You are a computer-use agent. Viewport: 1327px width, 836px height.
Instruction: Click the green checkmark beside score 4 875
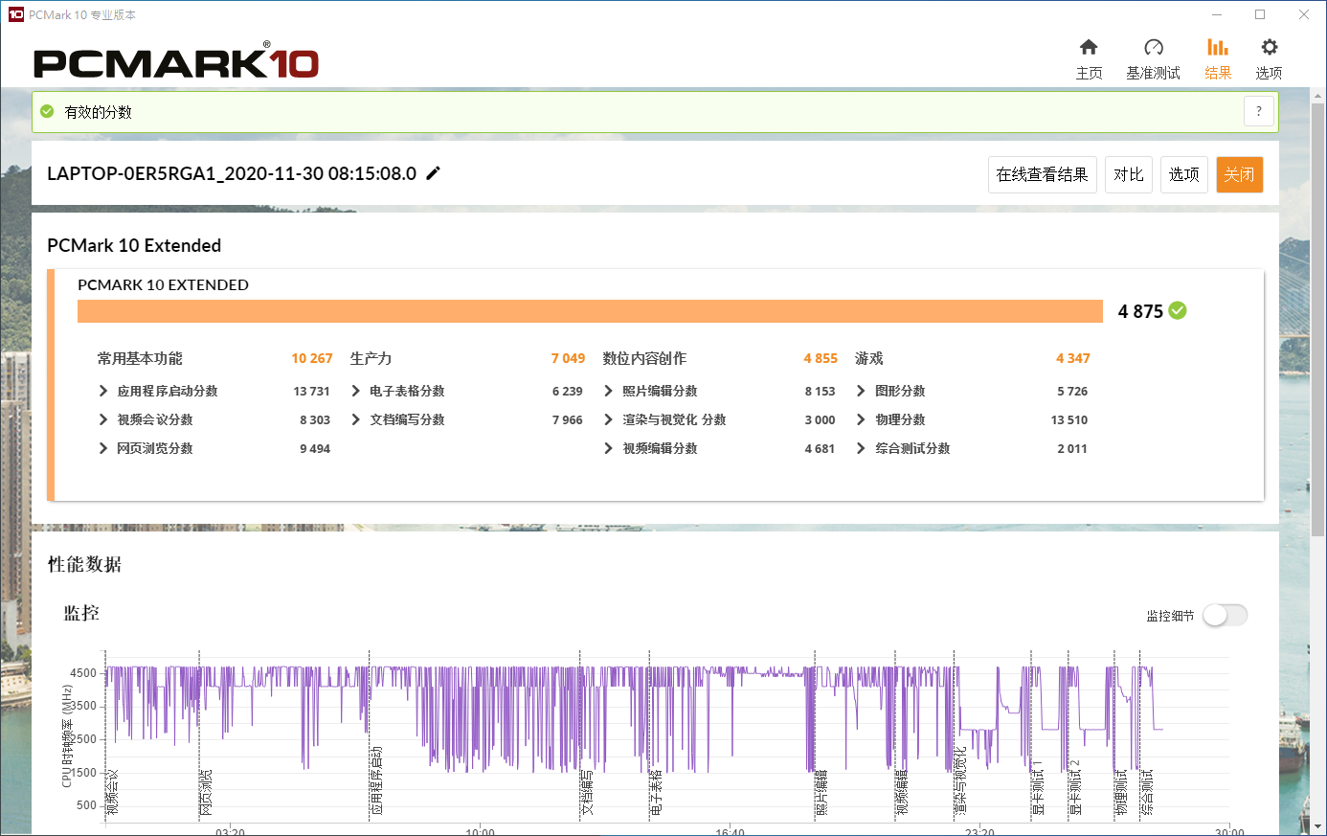point(1178,310)
